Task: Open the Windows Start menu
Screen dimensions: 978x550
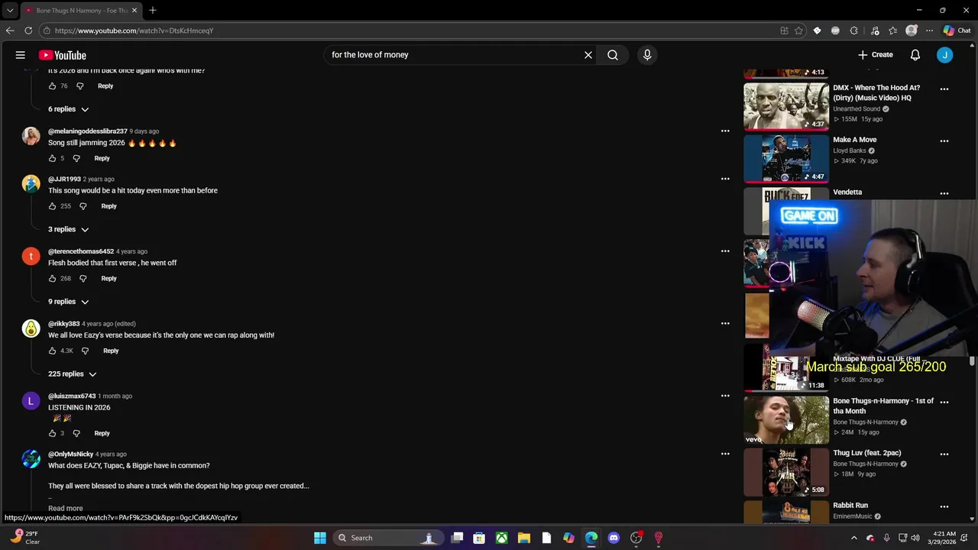Action: click(x=320, y=538)
